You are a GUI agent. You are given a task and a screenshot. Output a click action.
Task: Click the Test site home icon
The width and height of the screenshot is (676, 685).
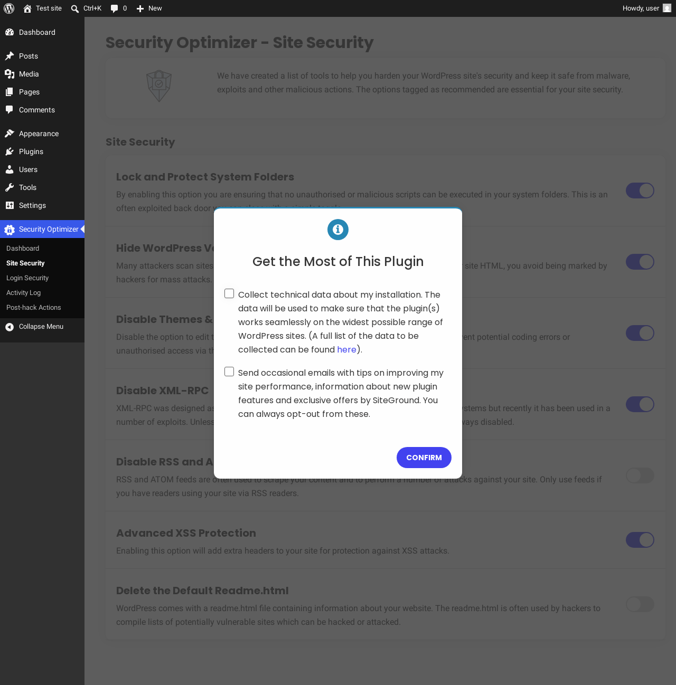(27, 8)
